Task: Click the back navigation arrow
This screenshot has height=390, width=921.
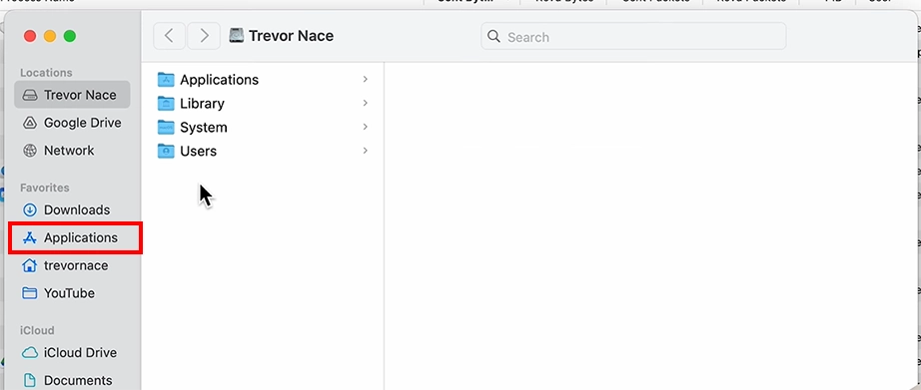Action: coord(169,36)
